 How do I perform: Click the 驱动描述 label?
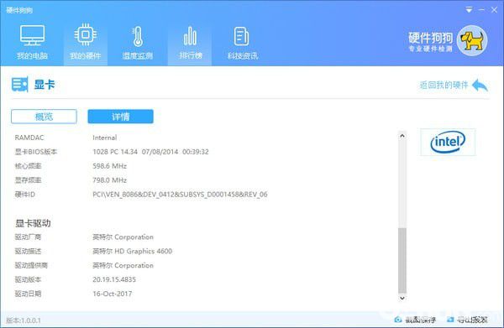pyautogui.click(x=28, y=252)
